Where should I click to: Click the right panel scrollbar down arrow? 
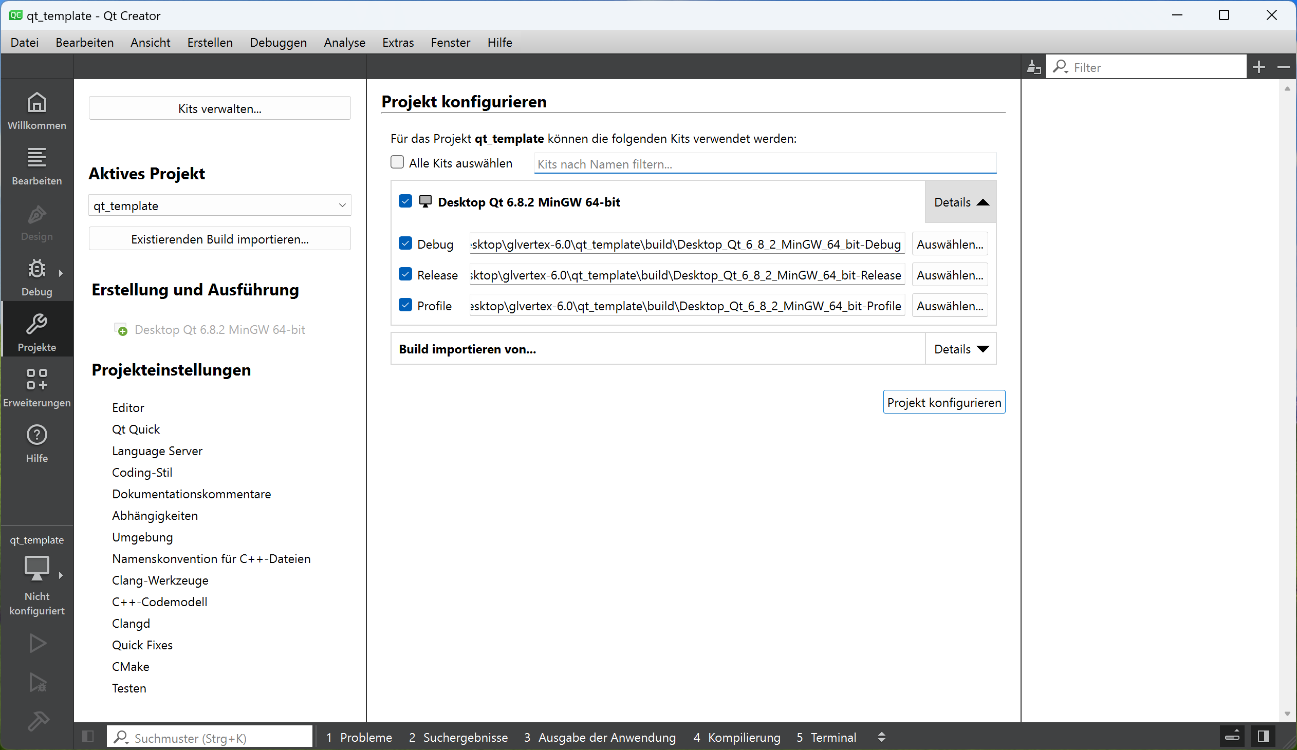tap(1287, 714)
